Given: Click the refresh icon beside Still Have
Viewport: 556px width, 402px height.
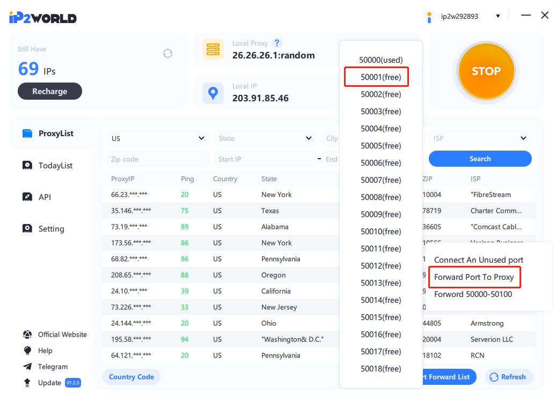Looking at the screenshot, I should 168,54.
